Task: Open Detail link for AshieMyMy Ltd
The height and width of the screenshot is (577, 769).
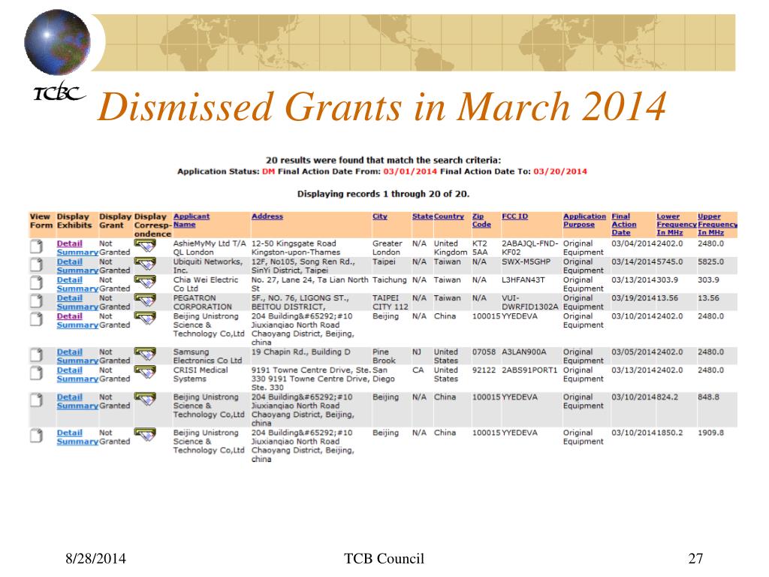Action: click(70, 243)
